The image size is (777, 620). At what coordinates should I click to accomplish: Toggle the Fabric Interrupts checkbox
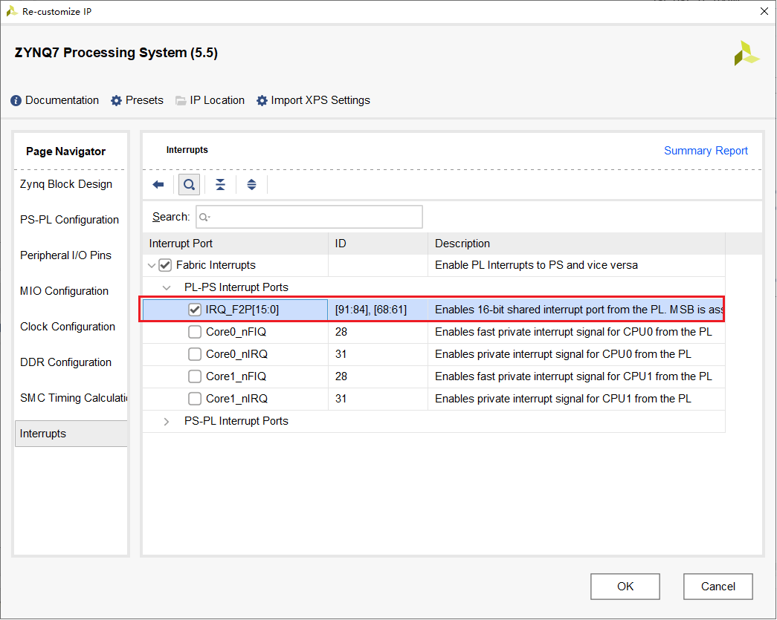165,265
